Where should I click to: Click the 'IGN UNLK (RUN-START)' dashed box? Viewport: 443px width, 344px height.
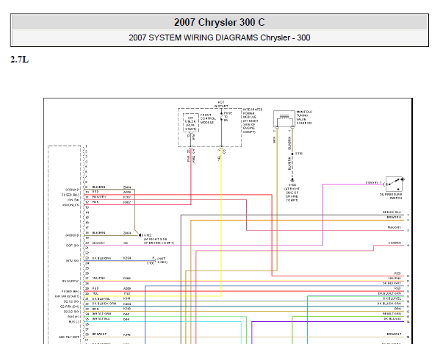coord(191,123)
